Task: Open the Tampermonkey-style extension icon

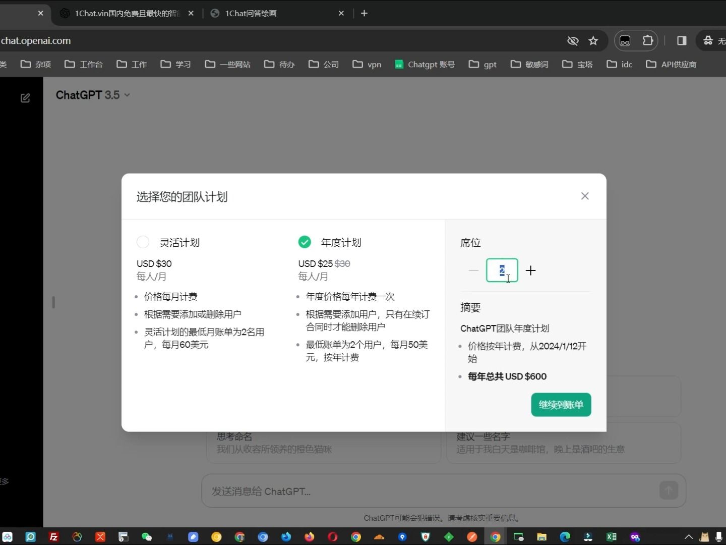Action: pyautogui.click(x=625, y=41)
